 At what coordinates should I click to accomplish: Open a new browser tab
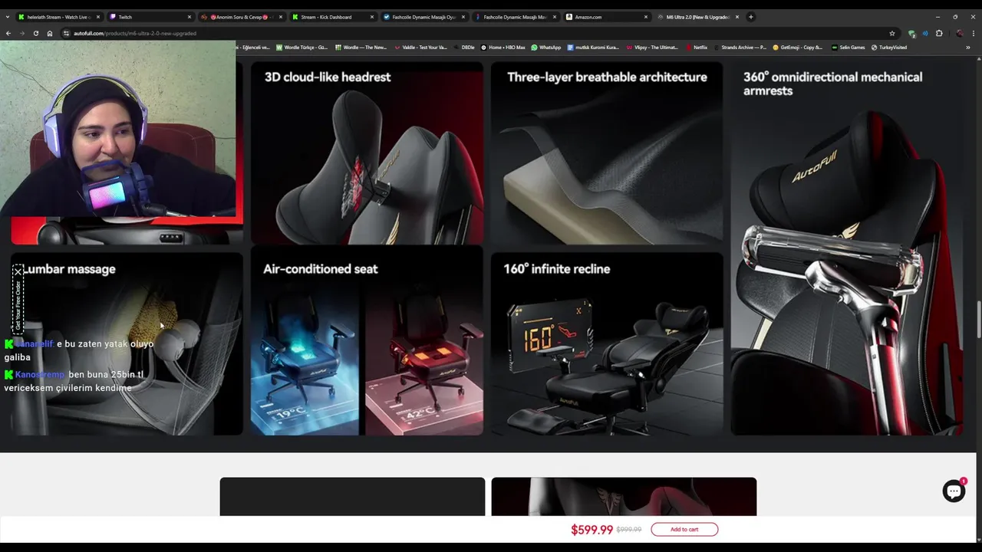pos(751,17)
